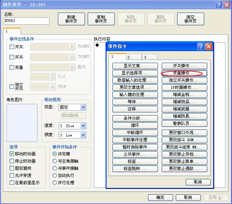Click 显示文章 command button
The width and height of the screenshot is (232, 204).
[135, 66]
